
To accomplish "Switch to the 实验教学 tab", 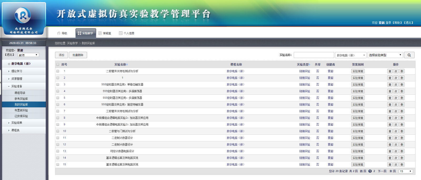I will point(86,33).
